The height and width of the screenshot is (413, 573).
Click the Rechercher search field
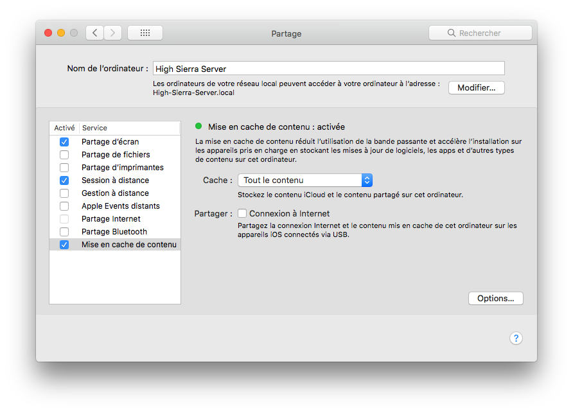pos(485,33)
